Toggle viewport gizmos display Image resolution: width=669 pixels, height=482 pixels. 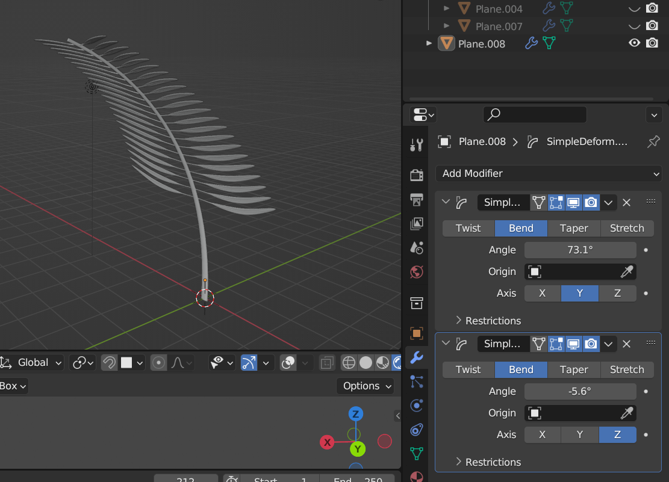(x=249, y=363)
